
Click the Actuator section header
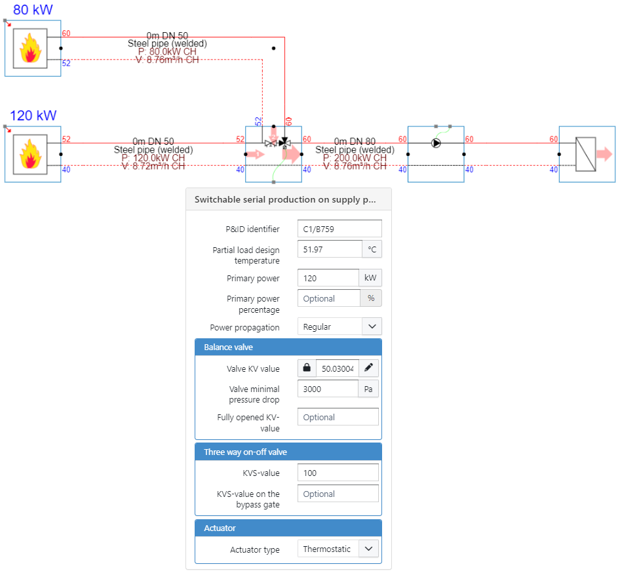coord(288,528)
